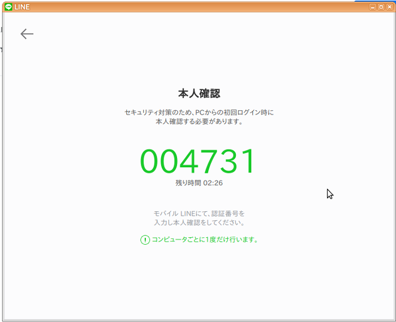
Task: Click the LINE logo in title bar
Action: pyautogui.click(x=8, y=7)
